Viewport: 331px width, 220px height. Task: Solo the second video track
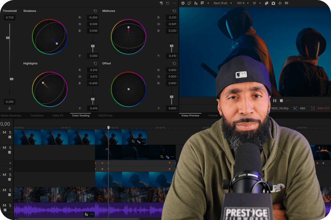[x=10, y=148]
